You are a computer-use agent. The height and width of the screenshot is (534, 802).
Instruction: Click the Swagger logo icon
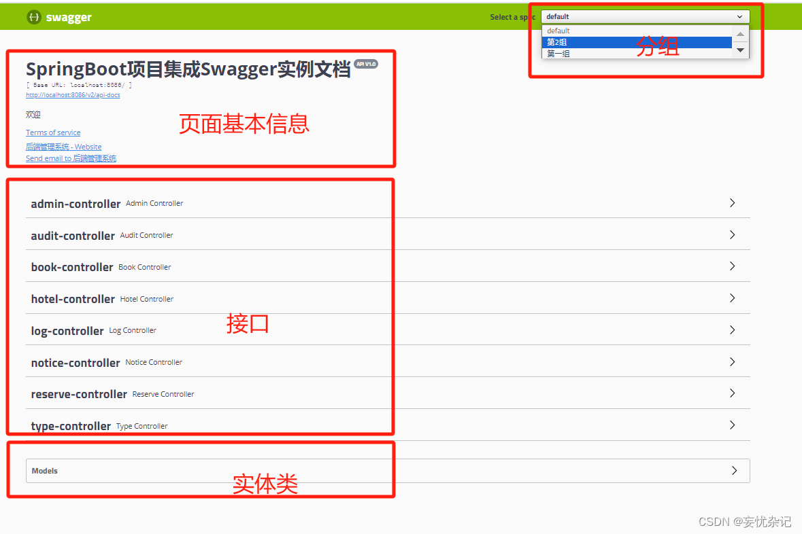[34, 17]
